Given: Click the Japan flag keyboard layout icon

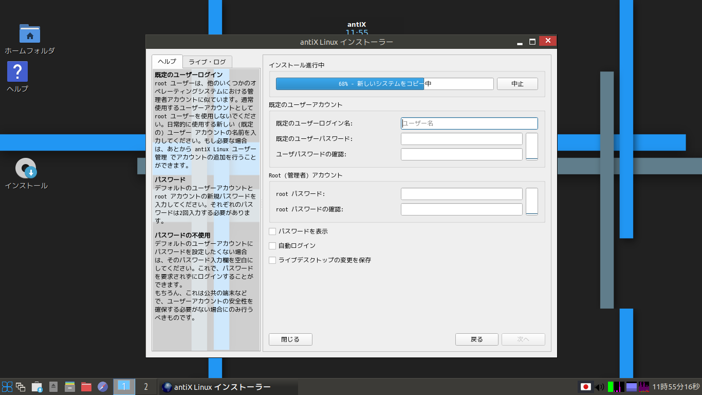Looking at the screenshot, I should click(x=585, y=387).
